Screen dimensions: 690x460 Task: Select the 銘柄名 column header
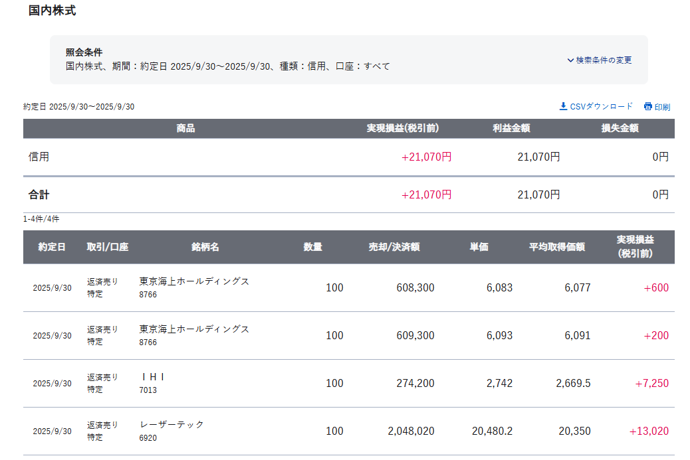point(205,247)
